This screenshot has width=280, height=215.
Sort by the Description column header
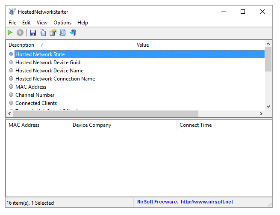(70, 45)
